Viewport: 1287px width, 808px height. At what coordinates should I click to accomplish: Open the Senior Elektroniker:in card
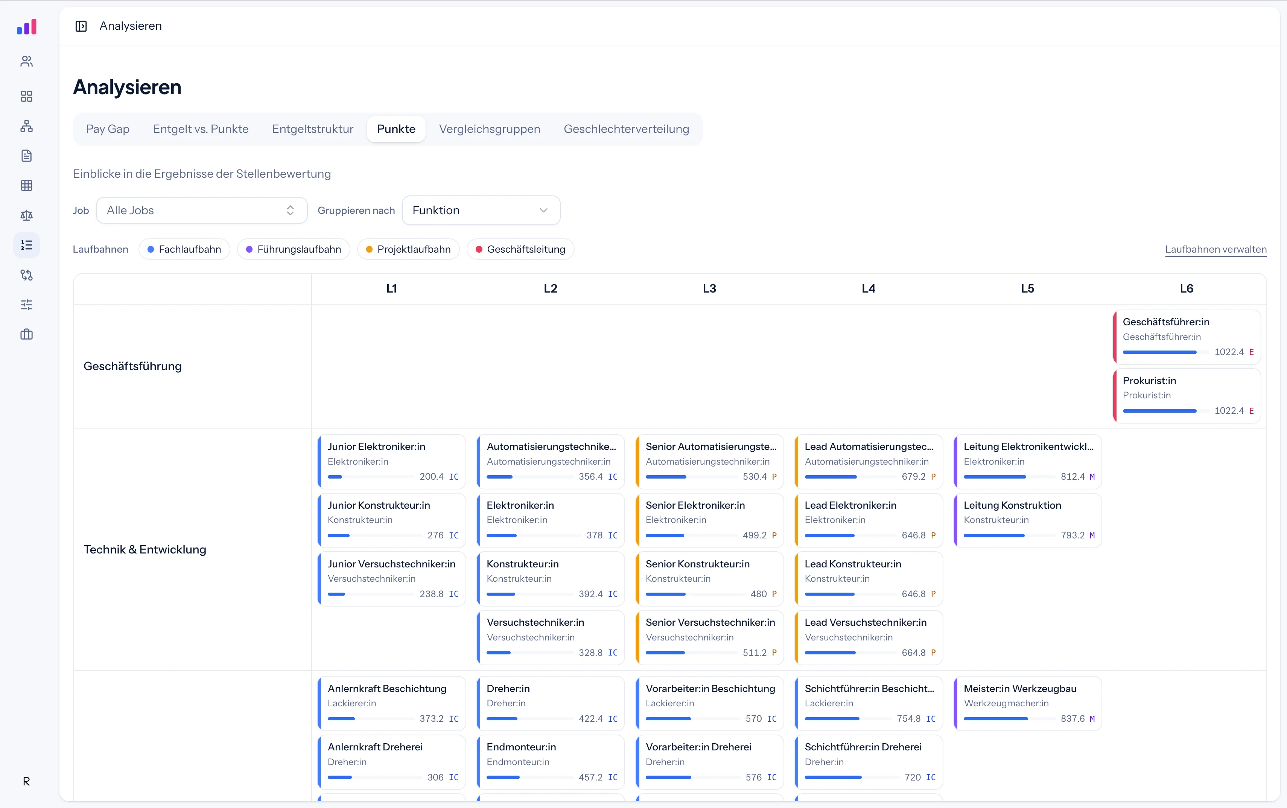(710, 520)
